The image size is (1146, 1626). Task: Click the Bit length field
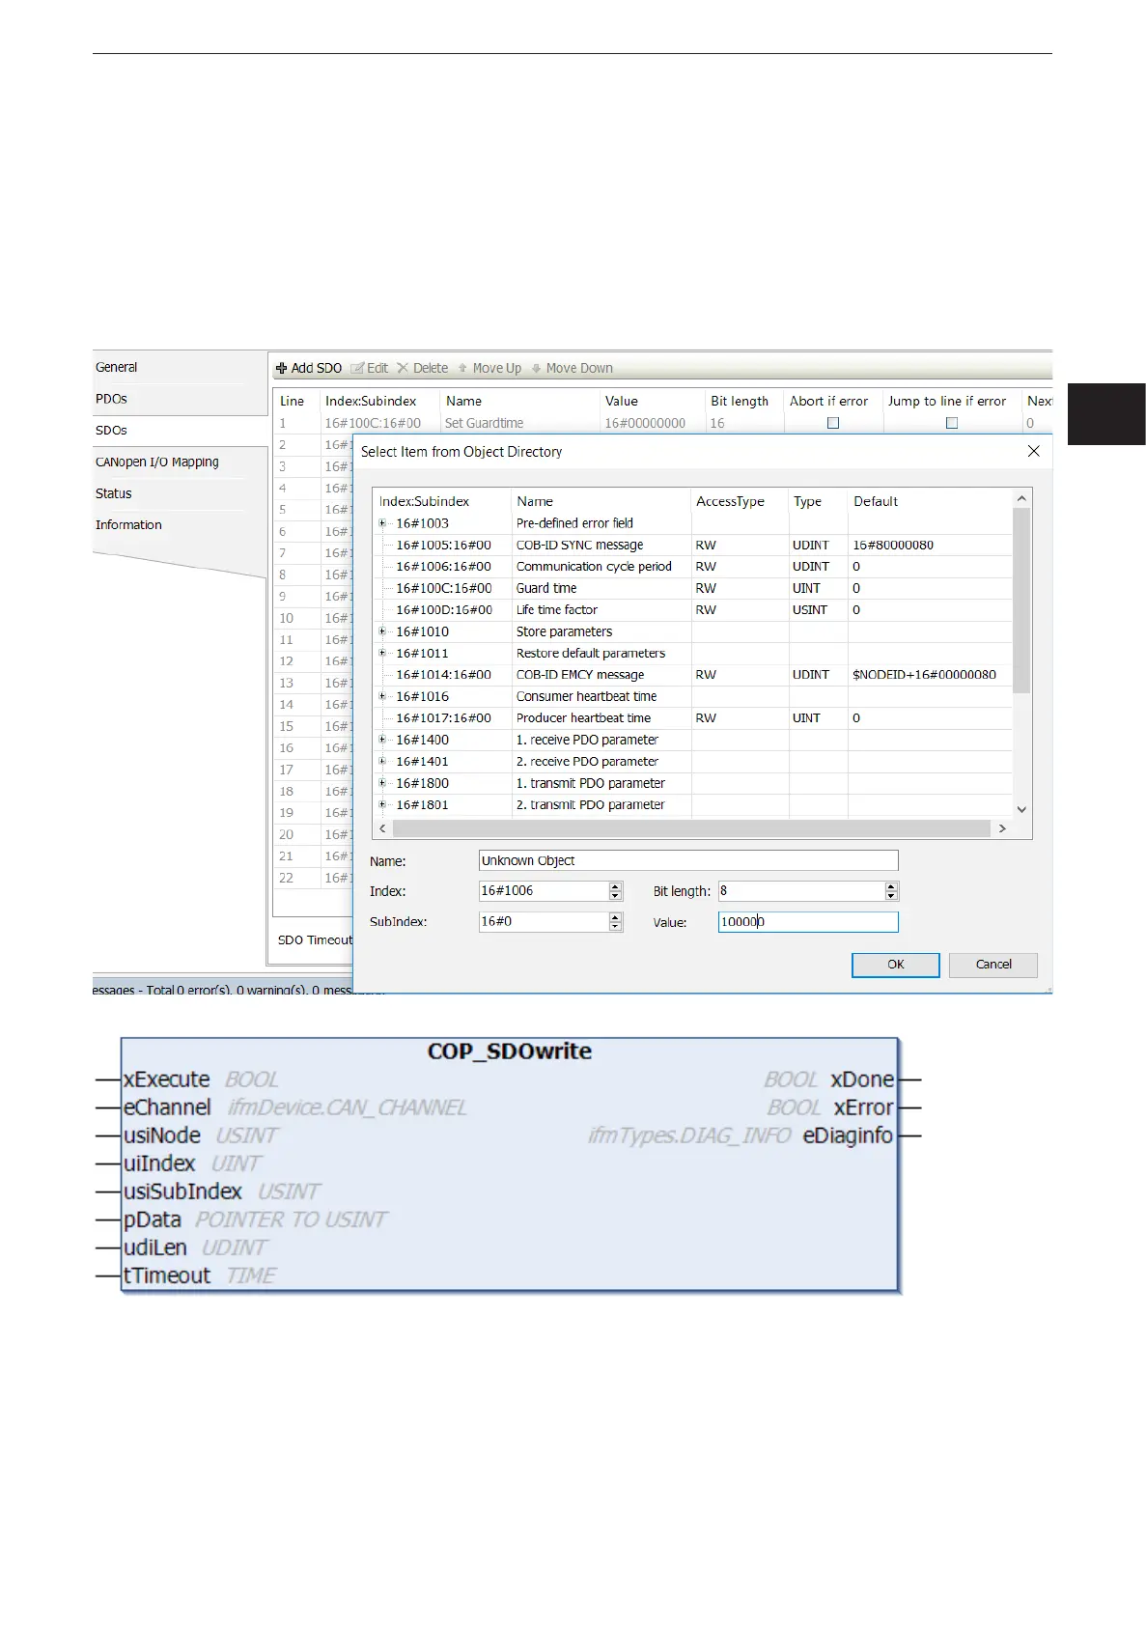801,891
